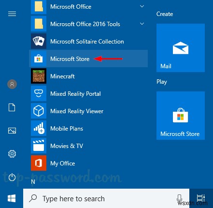
Task: Open Movies & TV label
Action: pos(67,146)
